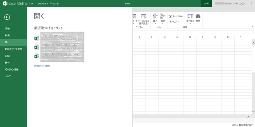Screen dimensions: 255x127
Task: Click the formula bar input field
Action: [x=193, y=32]
